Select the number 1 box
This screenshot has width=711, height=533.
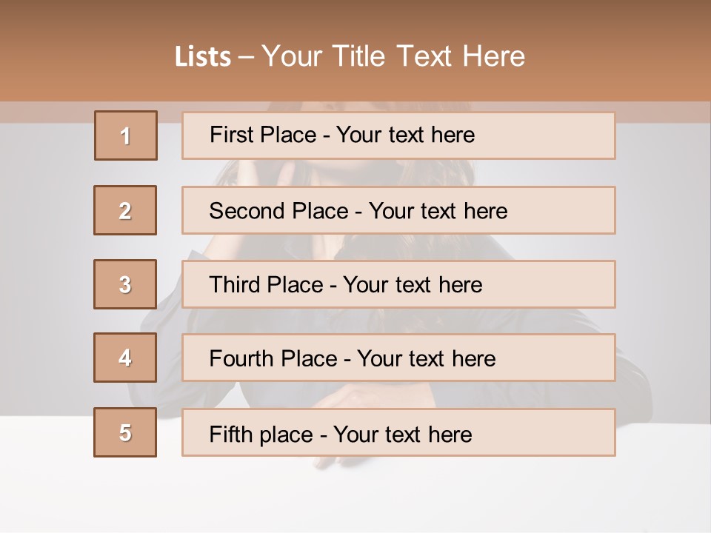point(126,135)
